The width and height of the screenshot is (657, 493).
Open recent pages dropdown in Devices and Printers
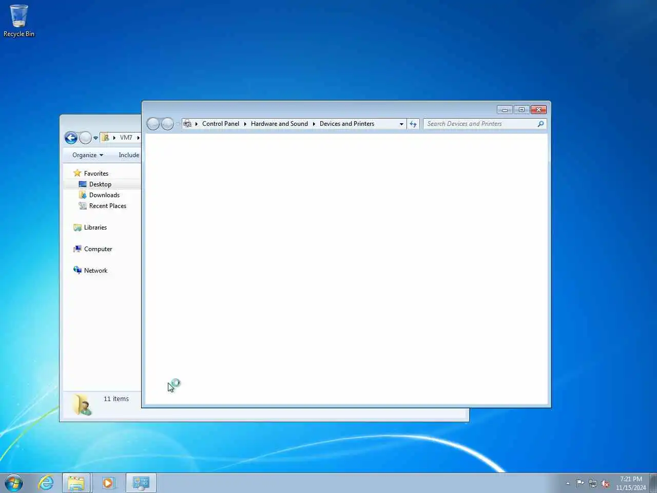[178, 124]
